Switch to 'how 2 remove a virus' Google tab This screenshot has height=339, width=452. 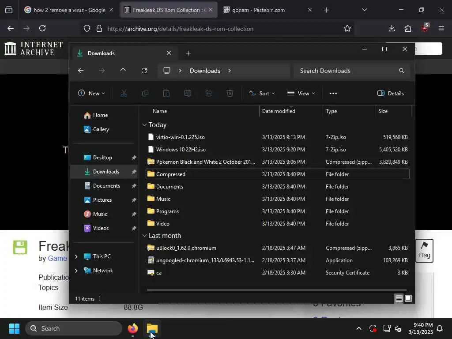tap(68, 10)
